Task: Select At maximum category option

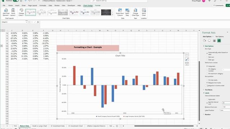Action: 207,73
